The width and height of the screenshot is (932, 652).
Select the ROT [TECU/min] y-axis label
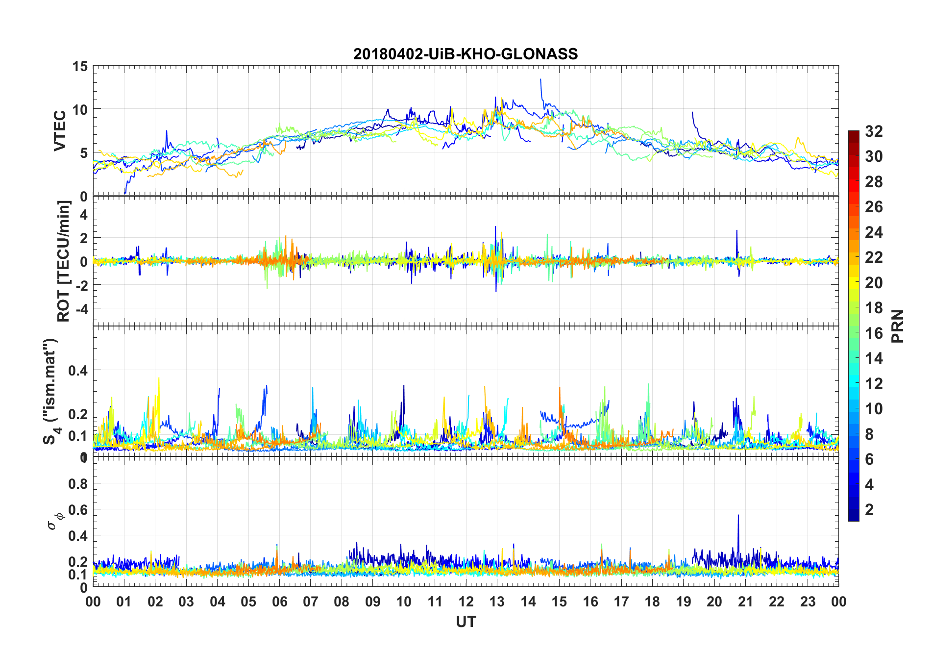coord(64,261)
